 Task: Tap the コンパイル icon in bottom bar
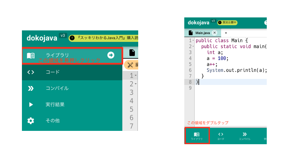point(244,135)
